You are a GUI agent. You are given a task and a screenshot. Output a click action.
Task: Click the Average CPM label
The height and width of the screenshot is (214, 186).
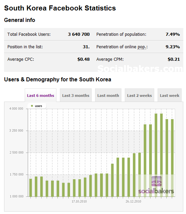tap(110, 59)
